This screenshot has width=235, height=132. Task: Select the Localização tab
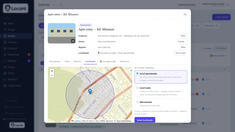(x=90, y=61)
